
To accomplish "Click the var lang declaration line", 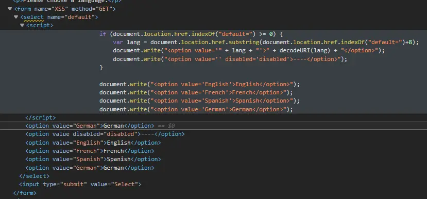I will (x=265, y=42).
